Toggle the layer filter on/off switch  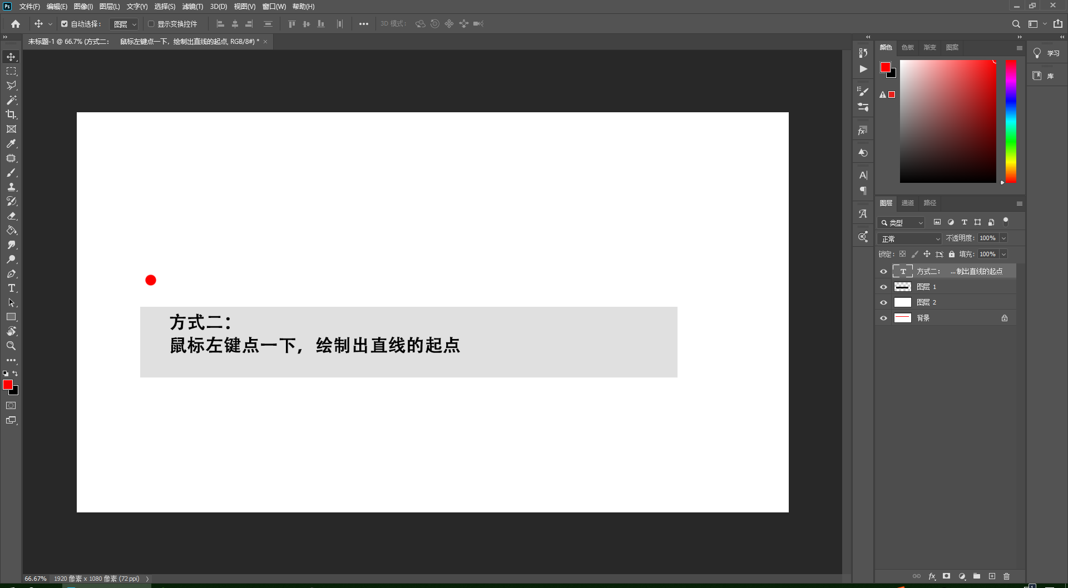pyautogui.click(x=1005, y=222)
